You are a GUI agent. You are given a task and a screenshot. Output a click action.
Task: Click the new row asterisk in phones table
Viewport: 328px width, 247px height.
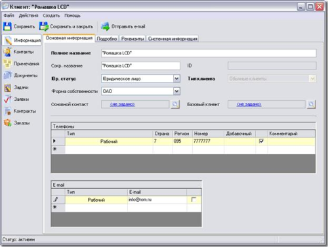click(x=55, y=149)
